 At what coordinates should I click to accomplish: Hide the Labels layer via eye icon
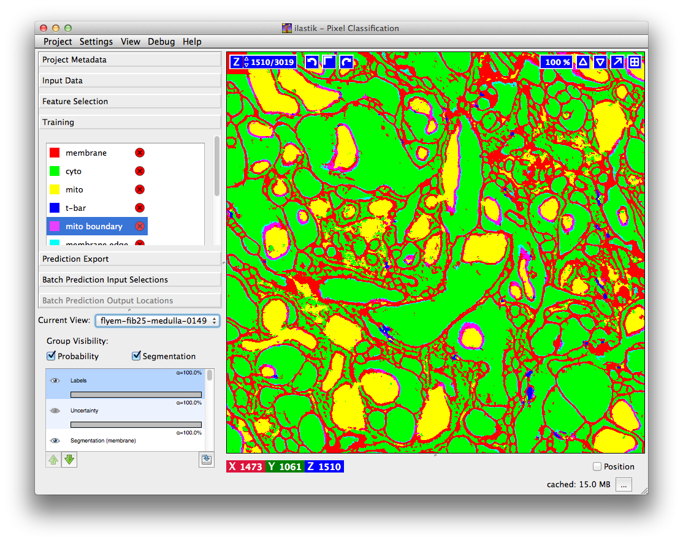point(55,381)
